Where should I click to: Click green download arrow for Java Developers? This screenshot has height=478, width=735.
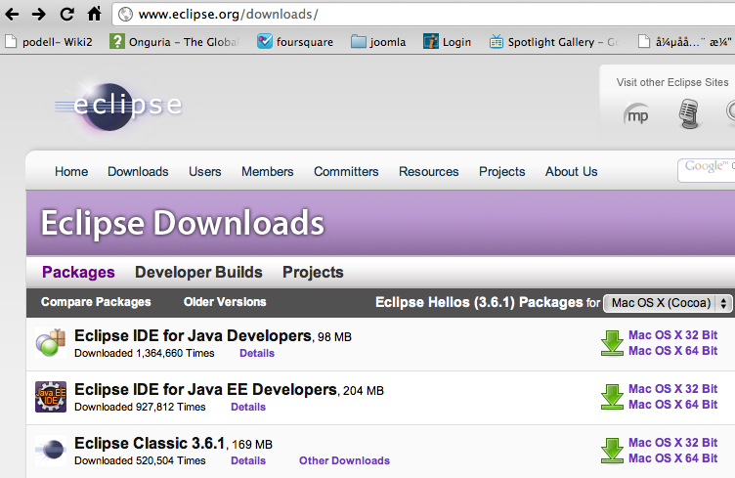click(612, 343)
